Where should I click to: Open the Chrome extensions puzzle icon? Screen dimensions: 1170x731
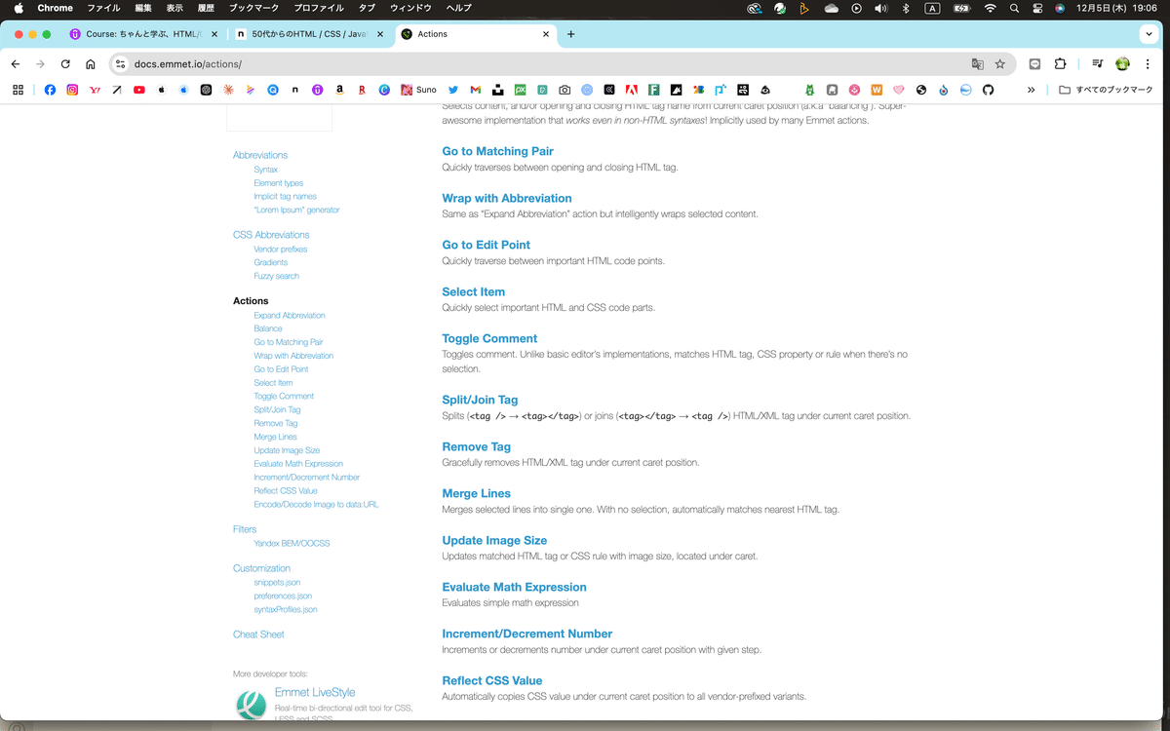coord(1060,64)
